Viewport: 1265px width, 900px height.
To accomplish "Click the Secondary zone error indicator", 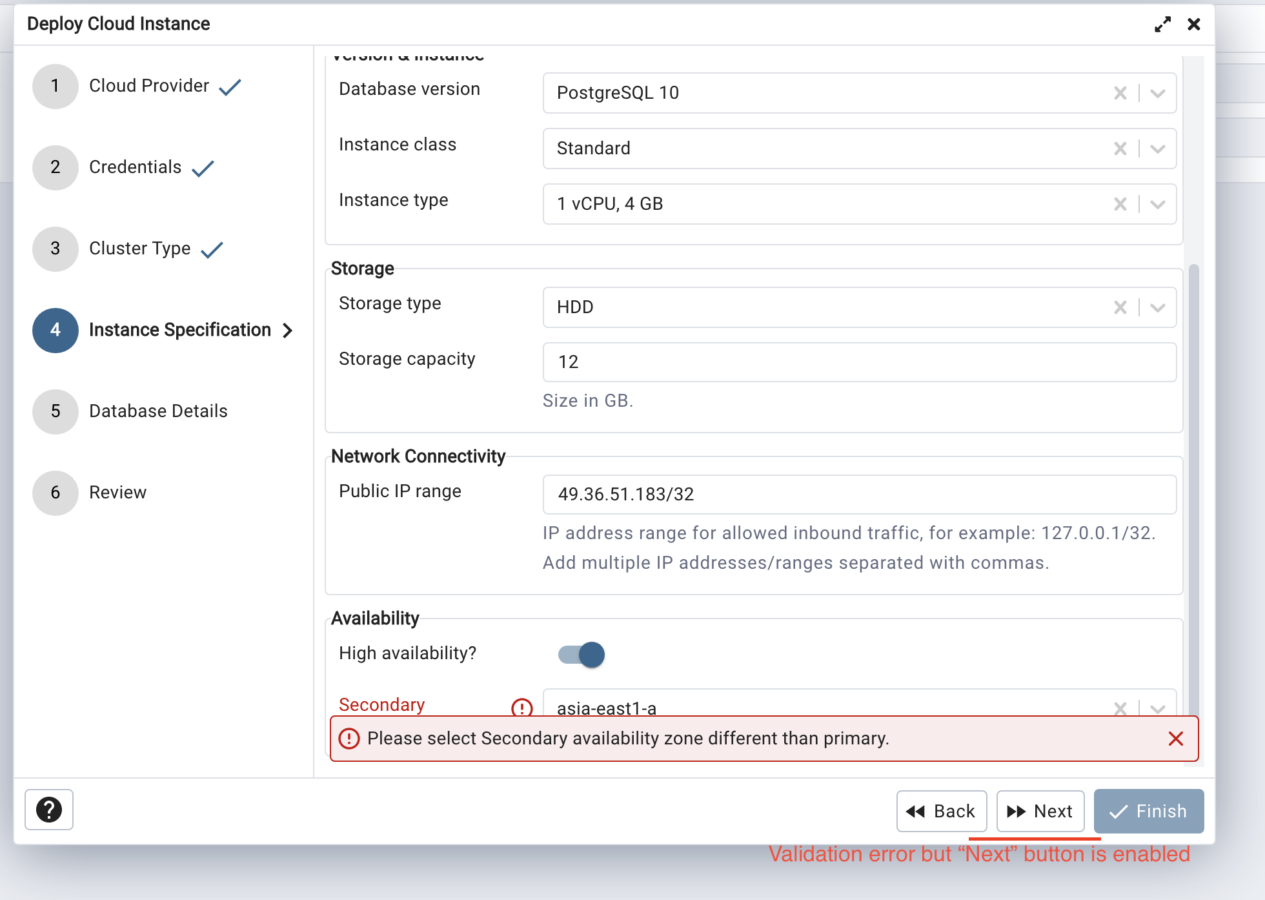I will 522,708.
